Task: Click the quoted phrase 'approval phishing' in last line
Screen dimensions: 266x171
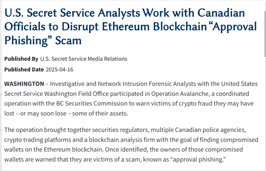Action: [x=199, y=160]
